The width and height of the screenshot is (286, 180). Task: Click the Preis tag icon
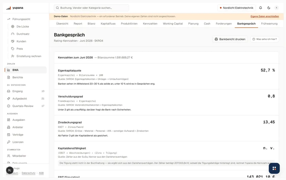[x=13, y=49]
